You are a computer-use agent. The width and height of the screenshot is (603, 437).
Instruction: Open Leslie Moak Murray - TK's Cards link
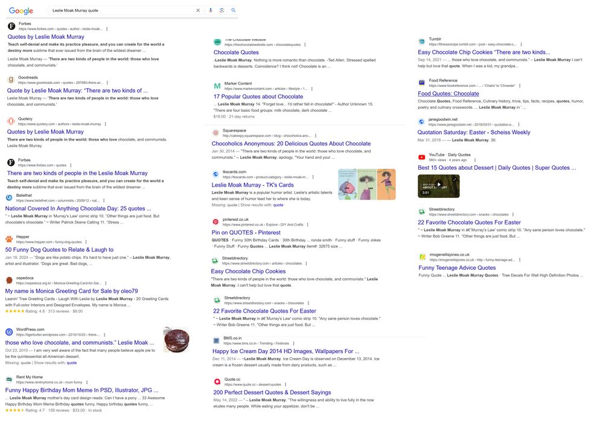point(253,185)
